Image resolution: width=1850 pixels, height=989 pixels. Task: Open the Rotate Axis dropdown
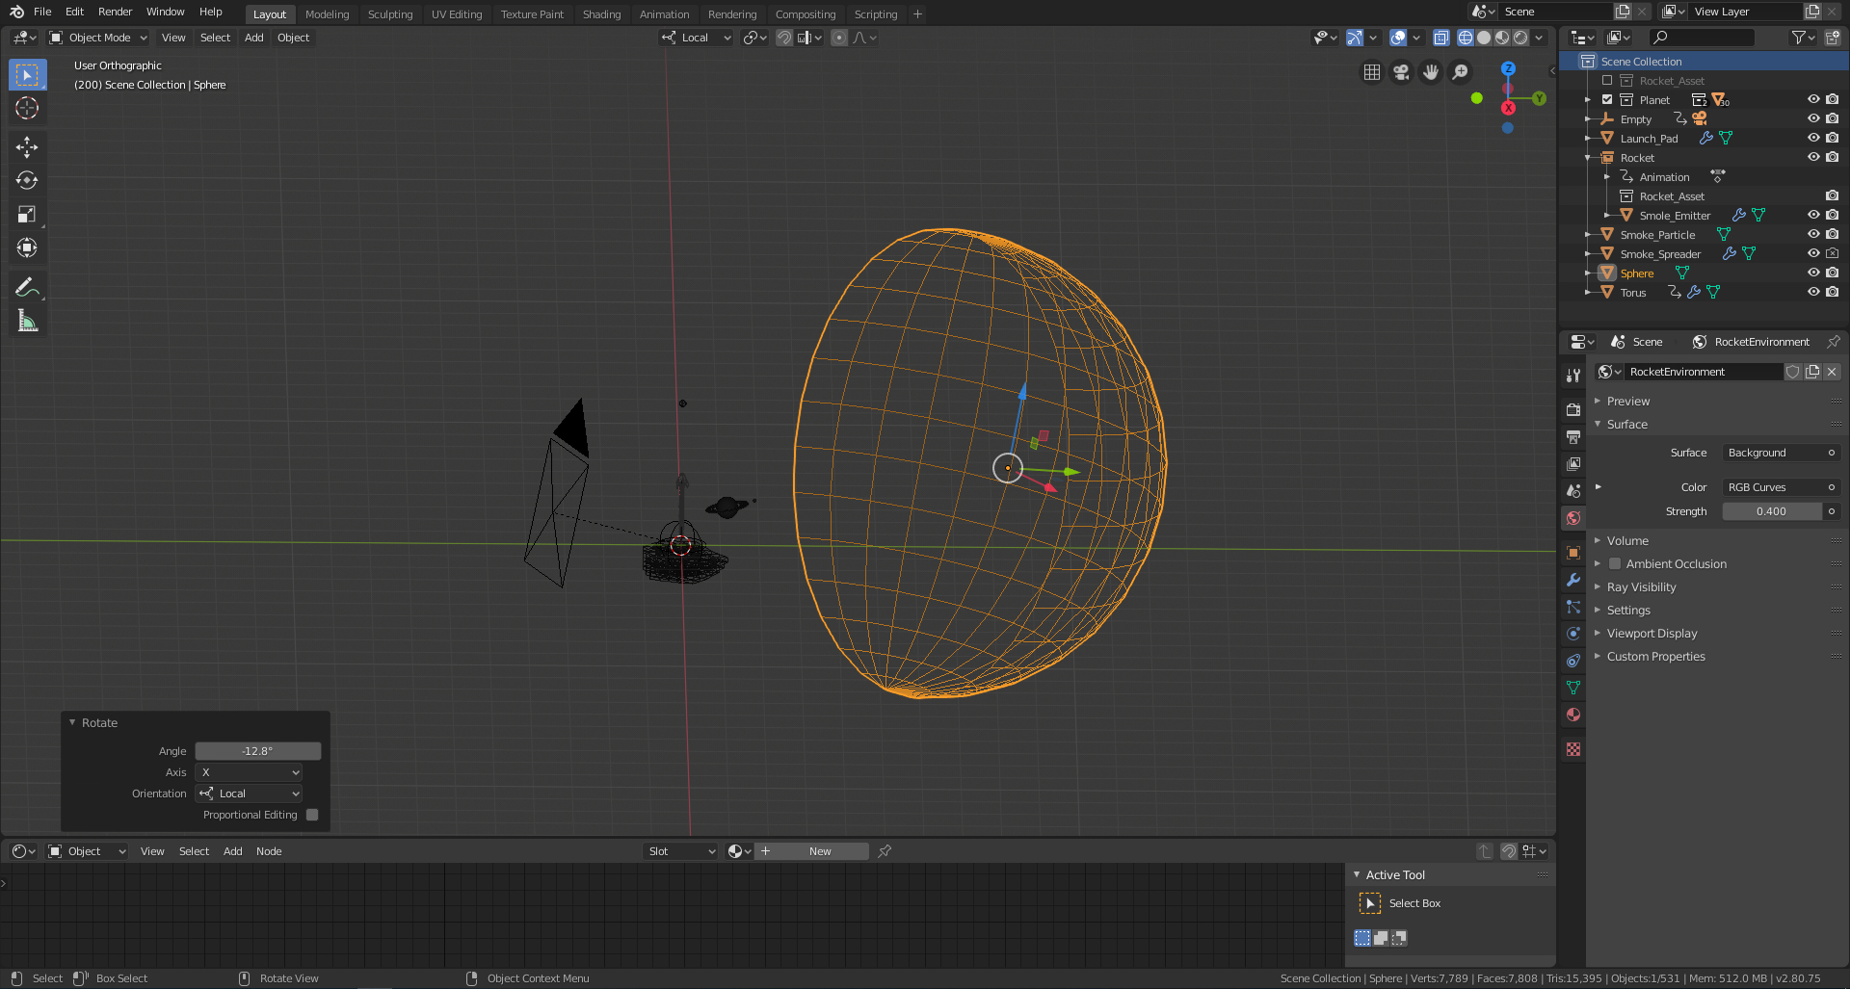pyautogui.click(x=250, y=772)
